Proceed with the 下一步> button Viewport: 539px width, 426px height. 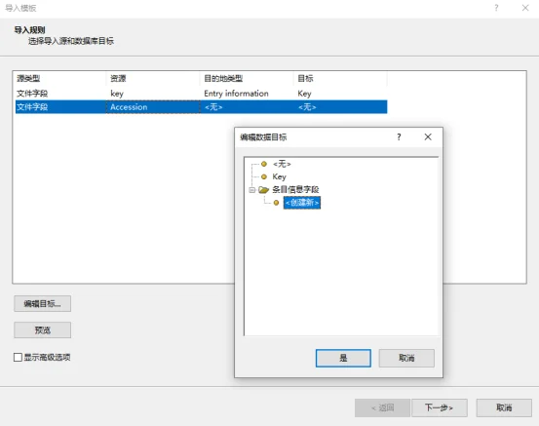click(x=440, y=407)
